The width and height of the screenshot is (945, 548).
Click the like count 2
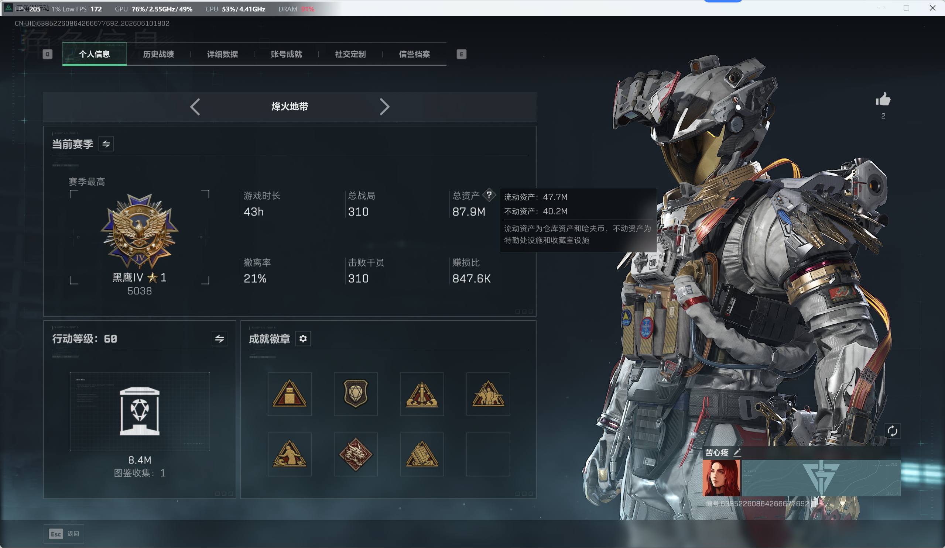(x=883, y=116)
